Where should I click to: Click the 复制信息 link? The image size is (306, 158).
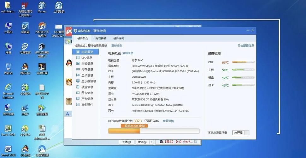tap(128, 53)
